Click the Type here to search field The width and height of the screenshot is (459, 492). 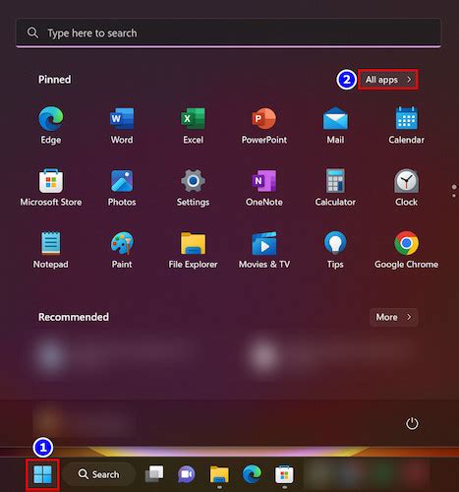[228, 32]
